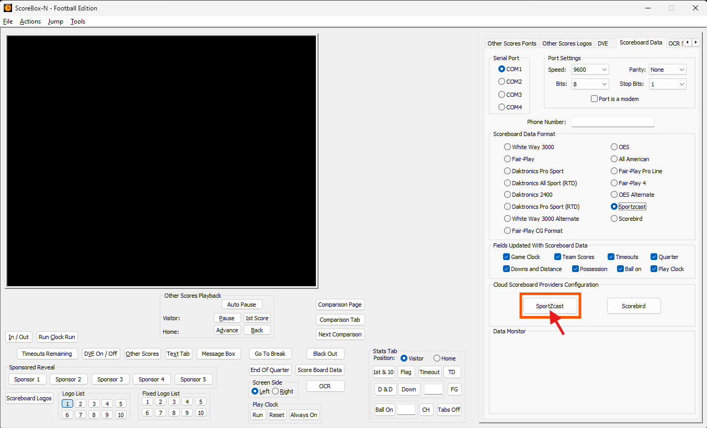The image size is (707, 428).
Task: Open the Actions menu
Action: tap(30, 21)
